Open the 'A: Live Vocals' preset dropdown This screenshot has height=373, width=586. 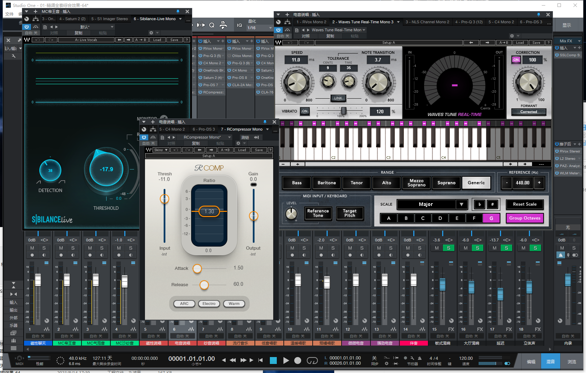(x=86, y=40)
